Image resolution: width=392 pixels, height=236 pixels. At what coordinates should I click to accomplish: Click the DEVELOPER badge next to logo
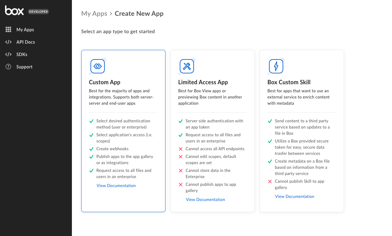point(38,12)
